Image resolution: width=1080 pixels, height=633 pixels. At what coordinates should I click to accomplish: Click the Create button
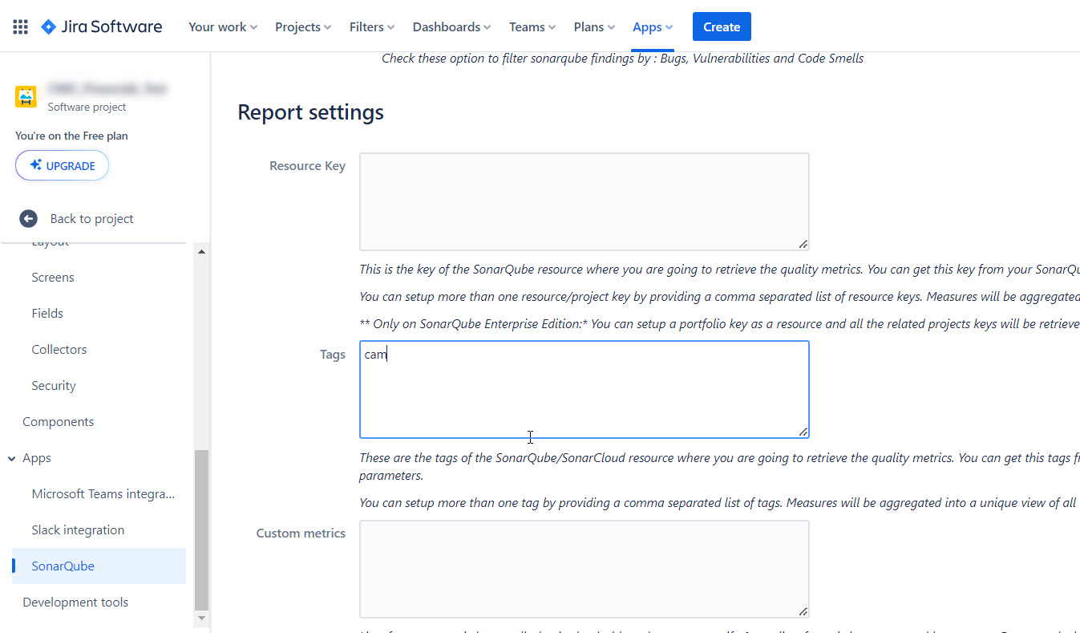(x=722, y=26)
